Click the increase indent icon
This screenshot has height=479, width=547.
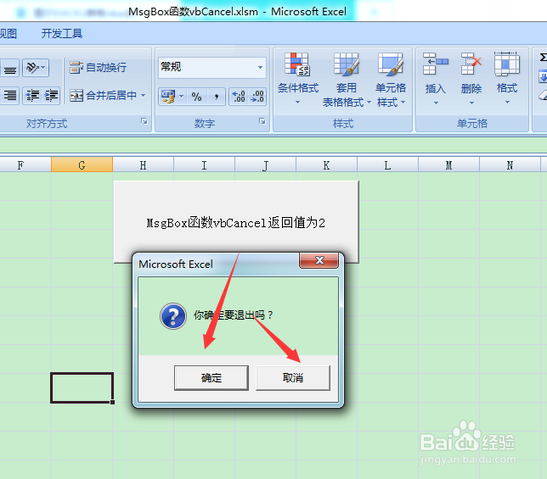tap(51, 95)
